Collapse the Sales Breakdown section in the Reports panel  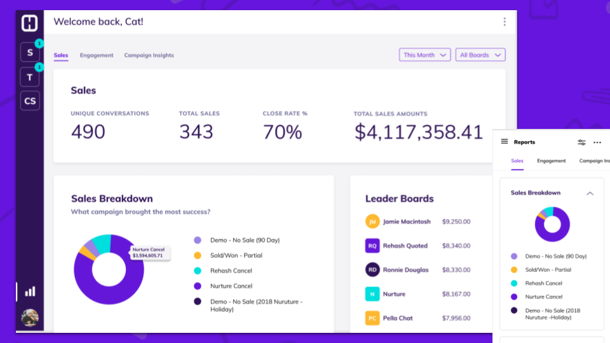click(590, 193)
